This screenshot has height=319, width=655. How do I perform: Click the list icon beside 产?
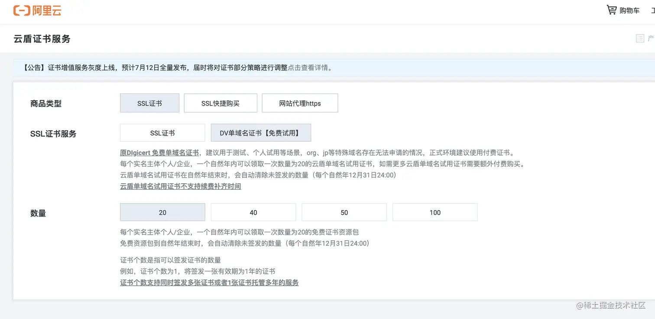pos(640,38)
